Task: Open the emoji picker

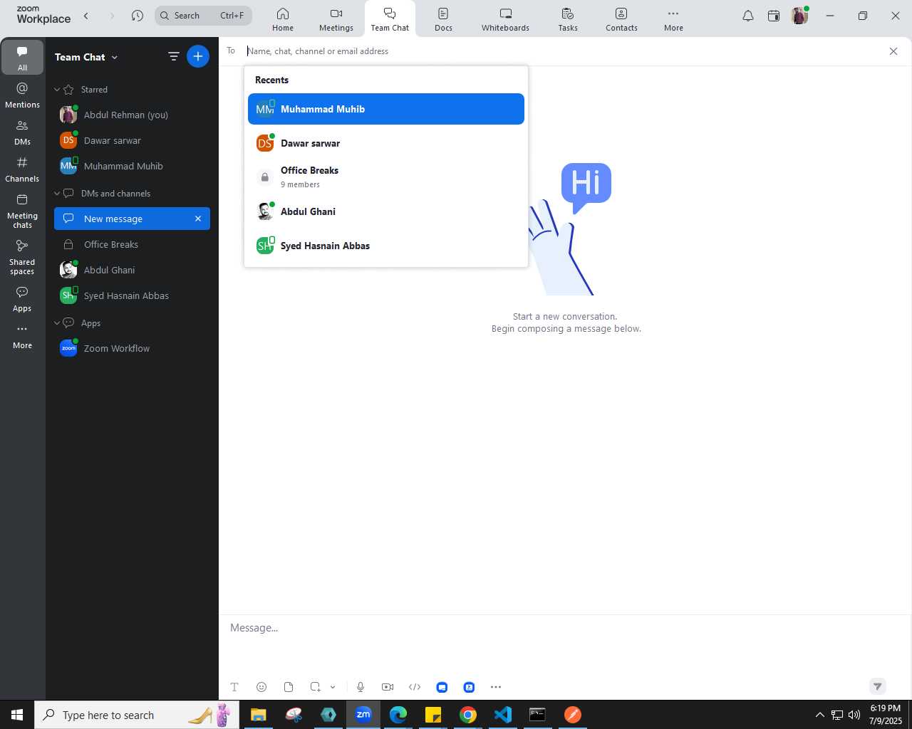Action: (261, 687)
